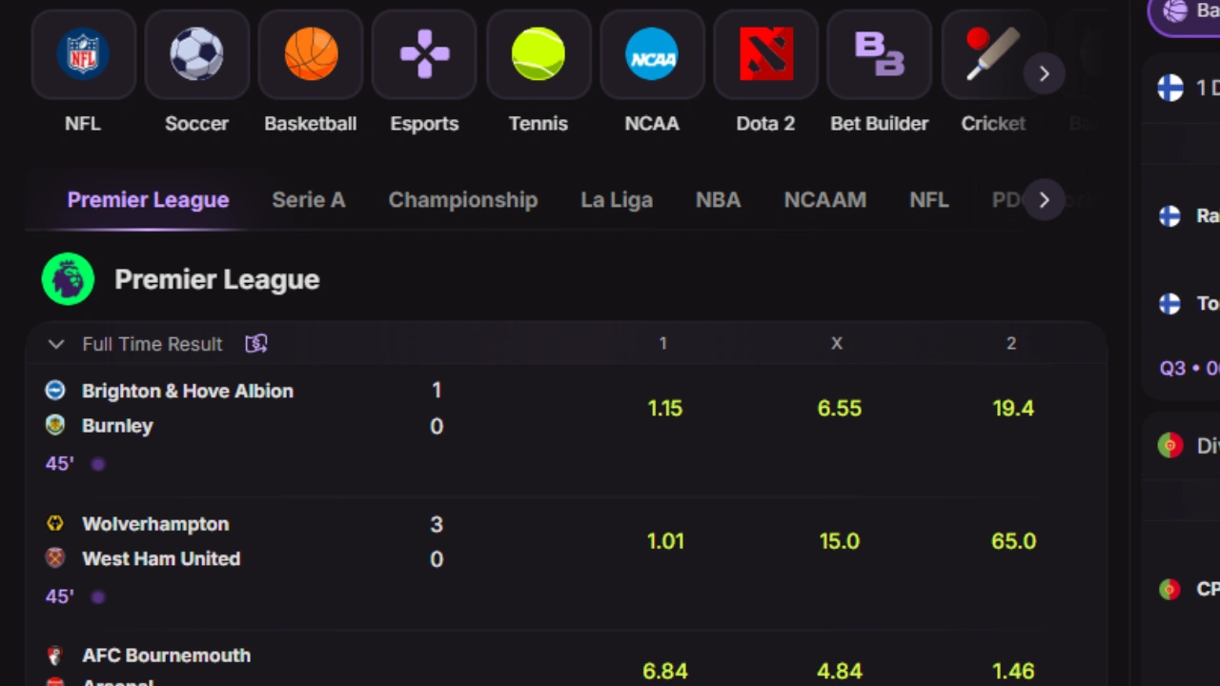
Task: Select draw odds 15.0 for Wolverhampton match
Action: pyautogui.click(x=839, y=541)
